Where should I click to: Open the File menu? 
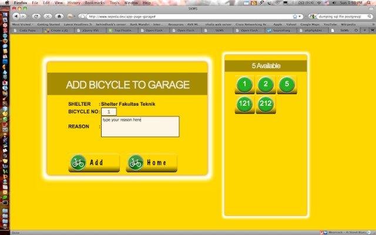click(x=35, y=3)
